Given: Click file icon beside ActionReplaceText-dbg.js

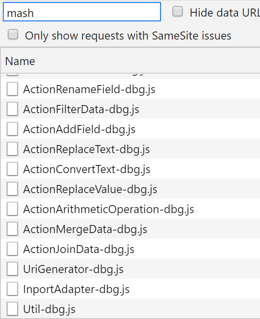Looking at the screenshot, I should 13,149.
